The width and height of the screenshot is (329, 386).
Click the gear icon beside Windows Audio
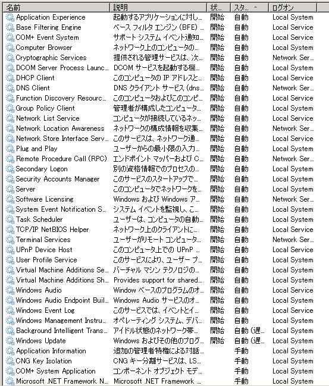(10, 290)
